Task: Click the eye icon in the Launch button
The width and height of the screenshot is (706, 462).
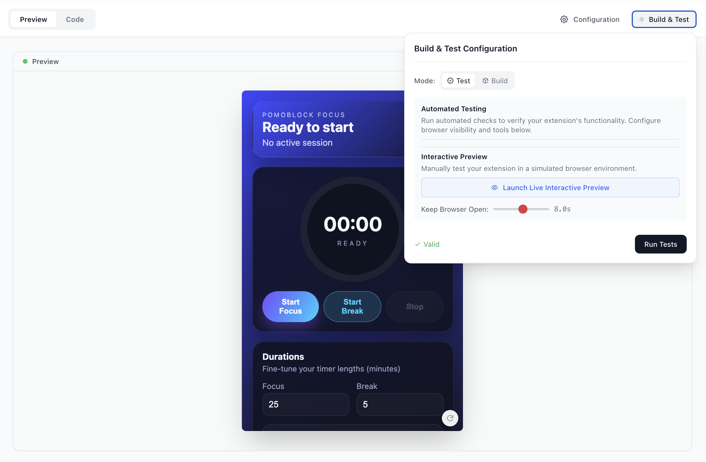Action: (x=494, y=188)
